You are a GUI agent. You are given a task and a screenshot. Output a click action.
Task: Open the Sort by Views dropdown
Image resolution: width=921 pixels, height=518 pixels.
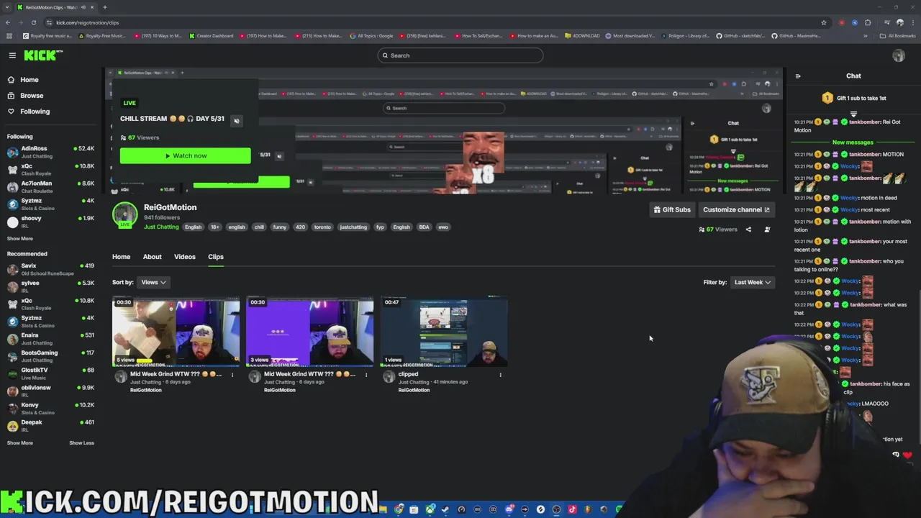pos(153,282)
